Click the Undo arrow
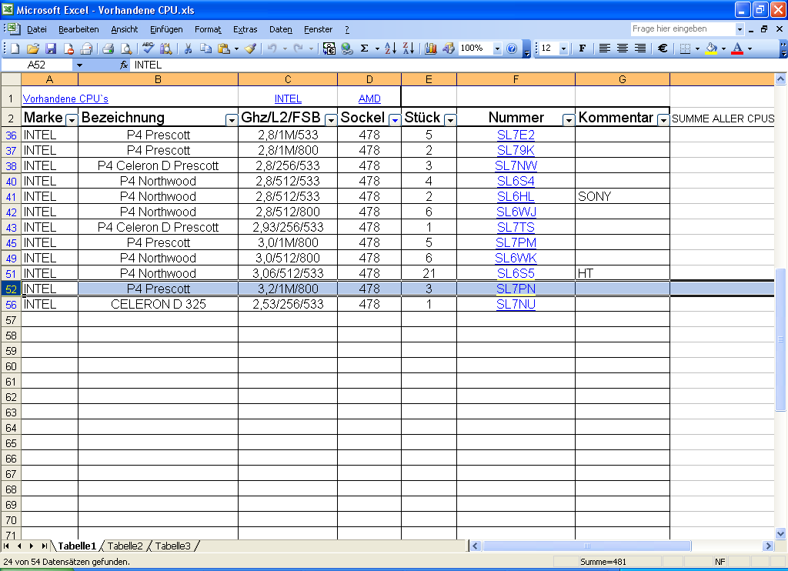 click(272, 48)
